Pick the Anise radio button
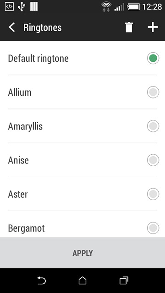 pos(153,160)
